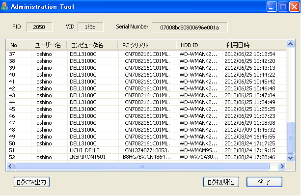The image size is (301, 196).
Task: Select the UCHI_DELL2 computer name cell
Action: pos(84,150)
